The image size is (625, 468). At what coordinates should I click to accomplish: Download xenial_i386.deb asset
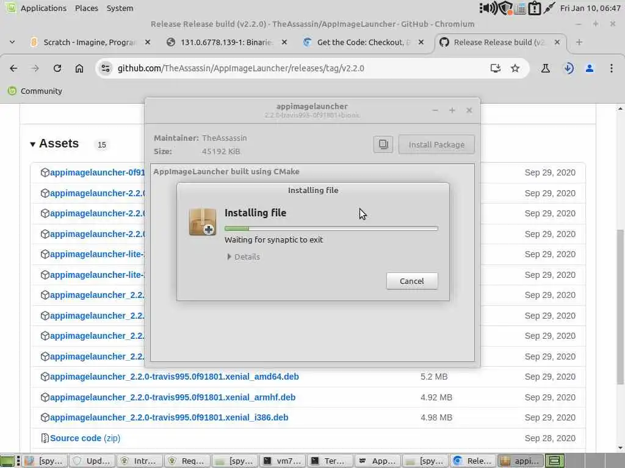tap(169, 417)
